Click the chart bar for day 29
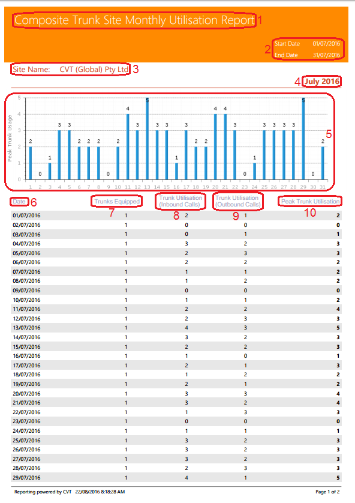Viewport: 355px width, 503px height. [303, 139]
